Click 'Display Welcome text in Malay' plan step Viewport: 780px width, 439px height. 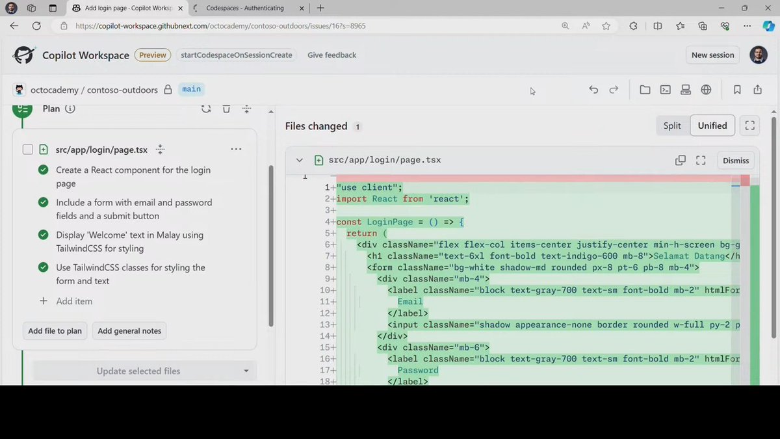129,242
